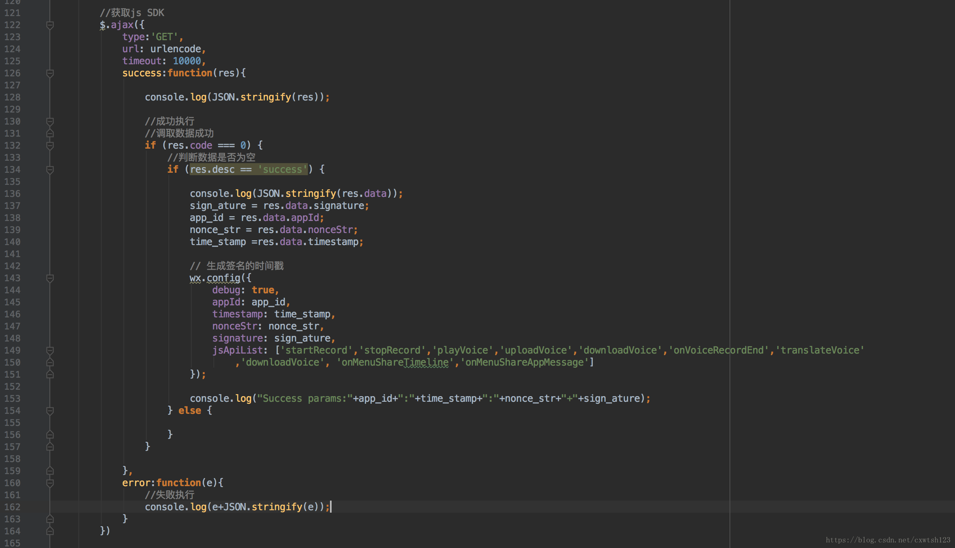Click line number 153 in the gutter
Screen dimensions: 955x548
[12, 399]
